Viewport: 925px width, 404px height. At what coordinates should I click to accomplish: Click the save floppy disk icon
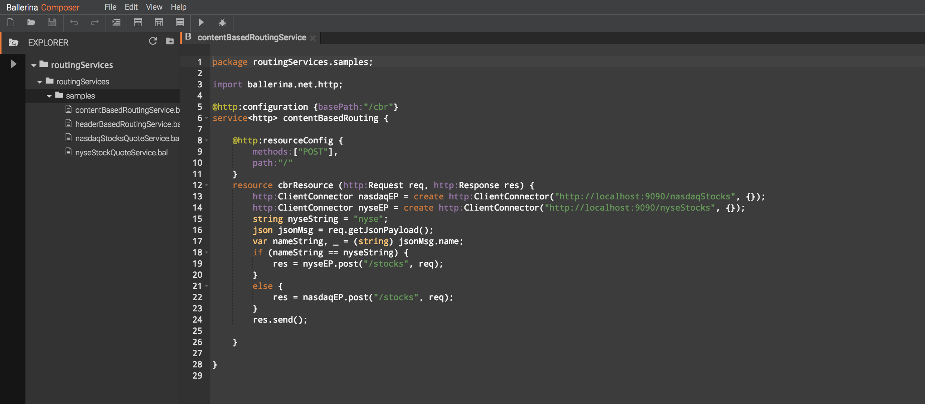tap(52, 23)
